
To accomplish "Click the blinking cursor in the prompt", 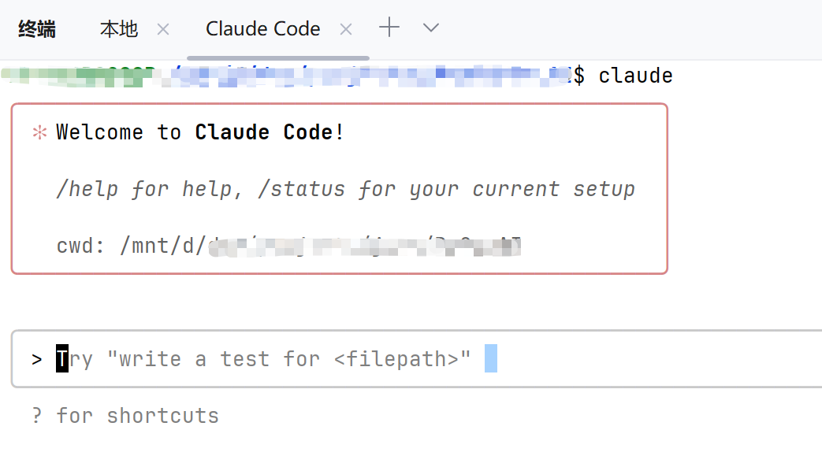I will (x=491, y=358).
